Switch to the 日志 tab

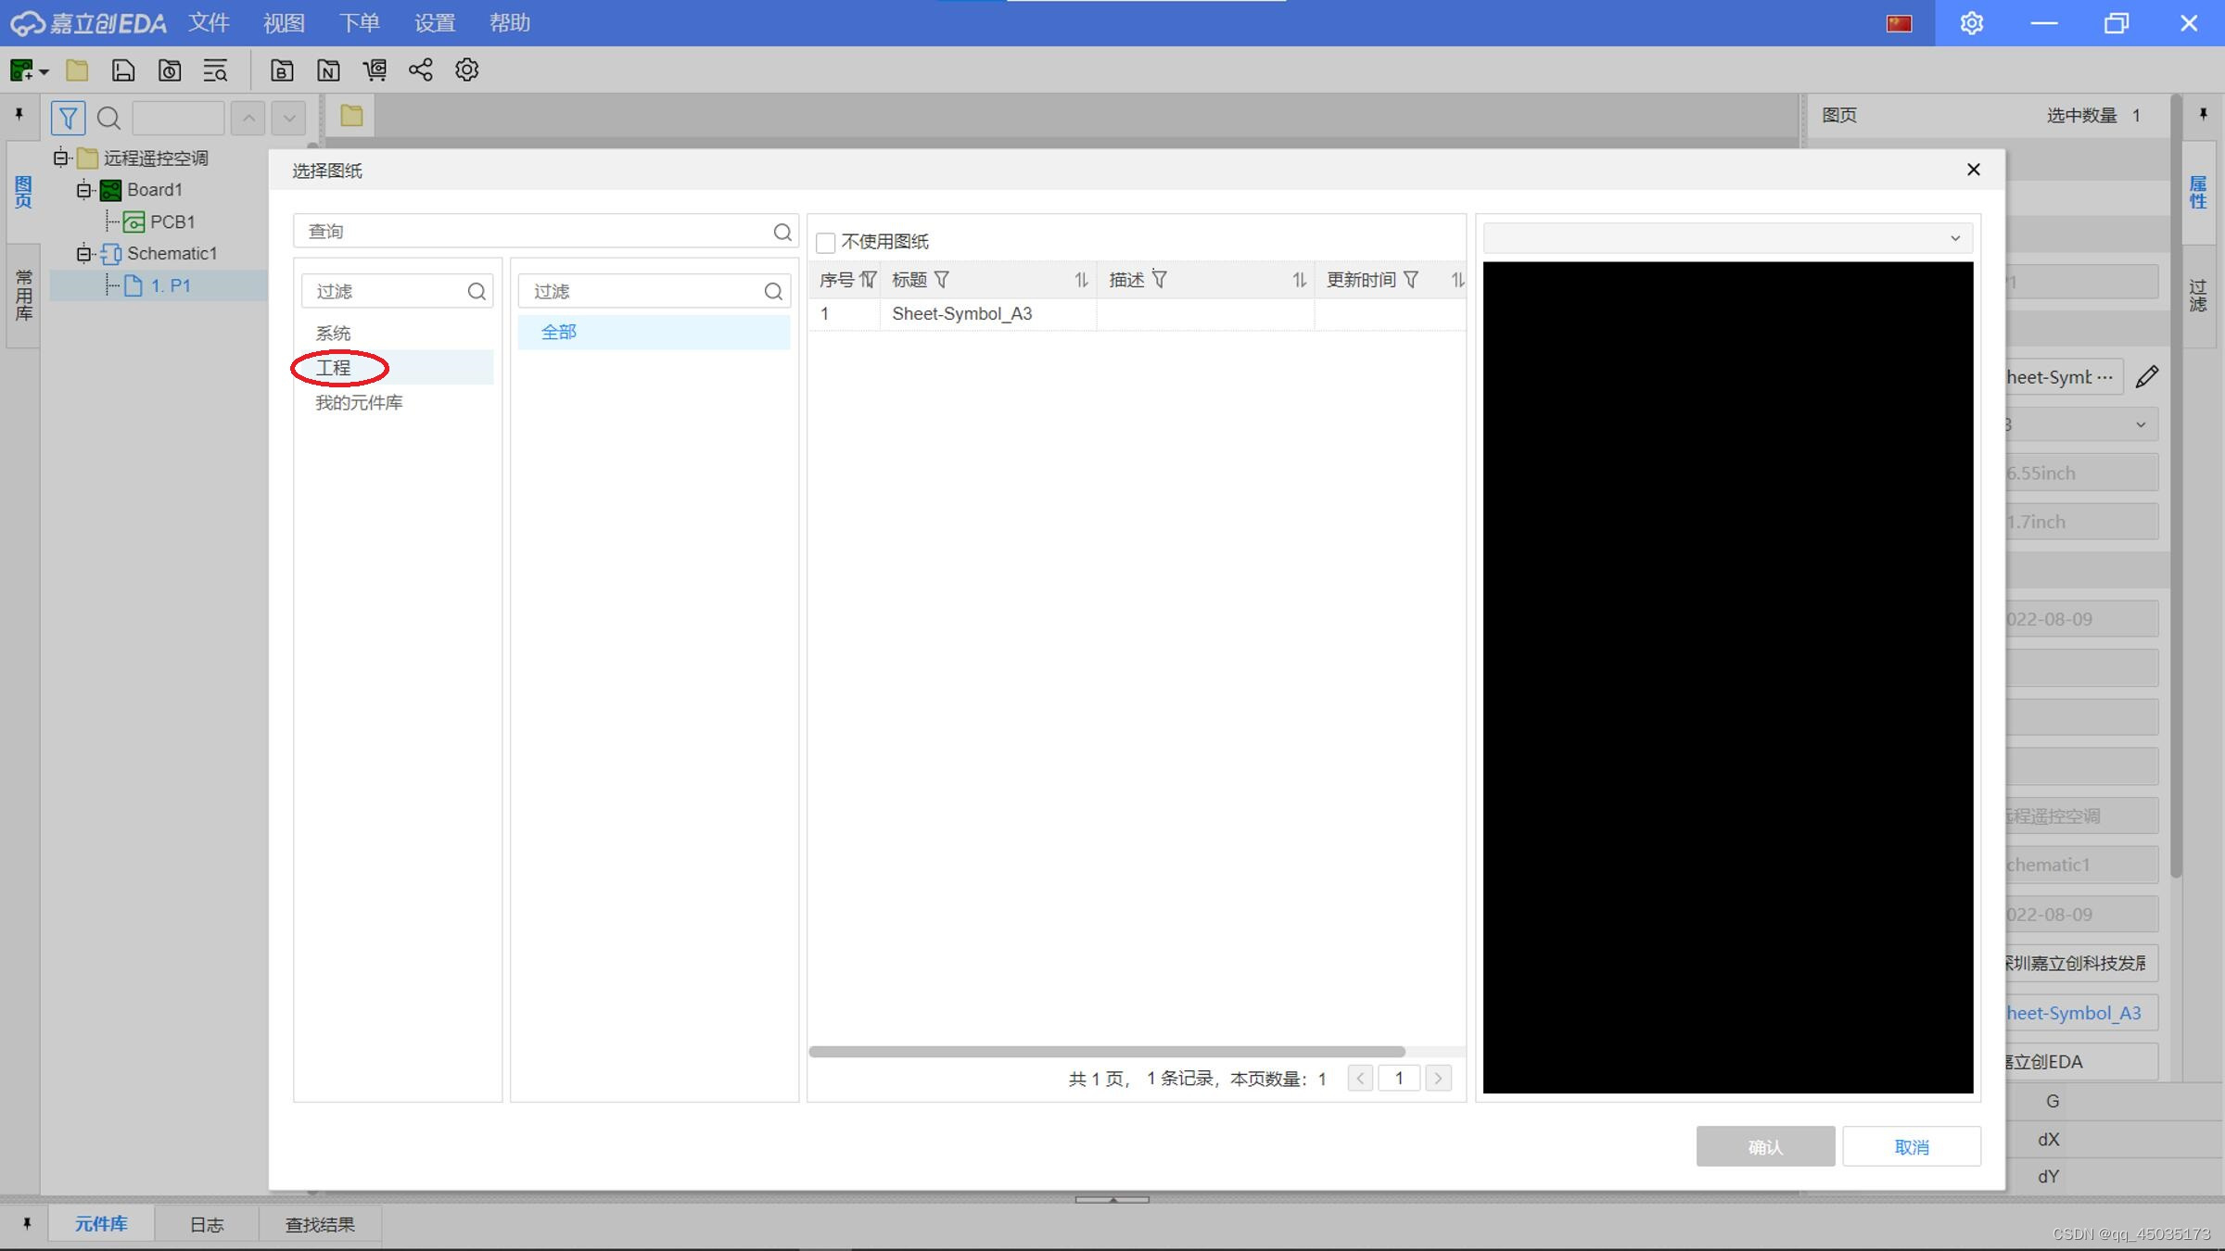[206, 1224]
